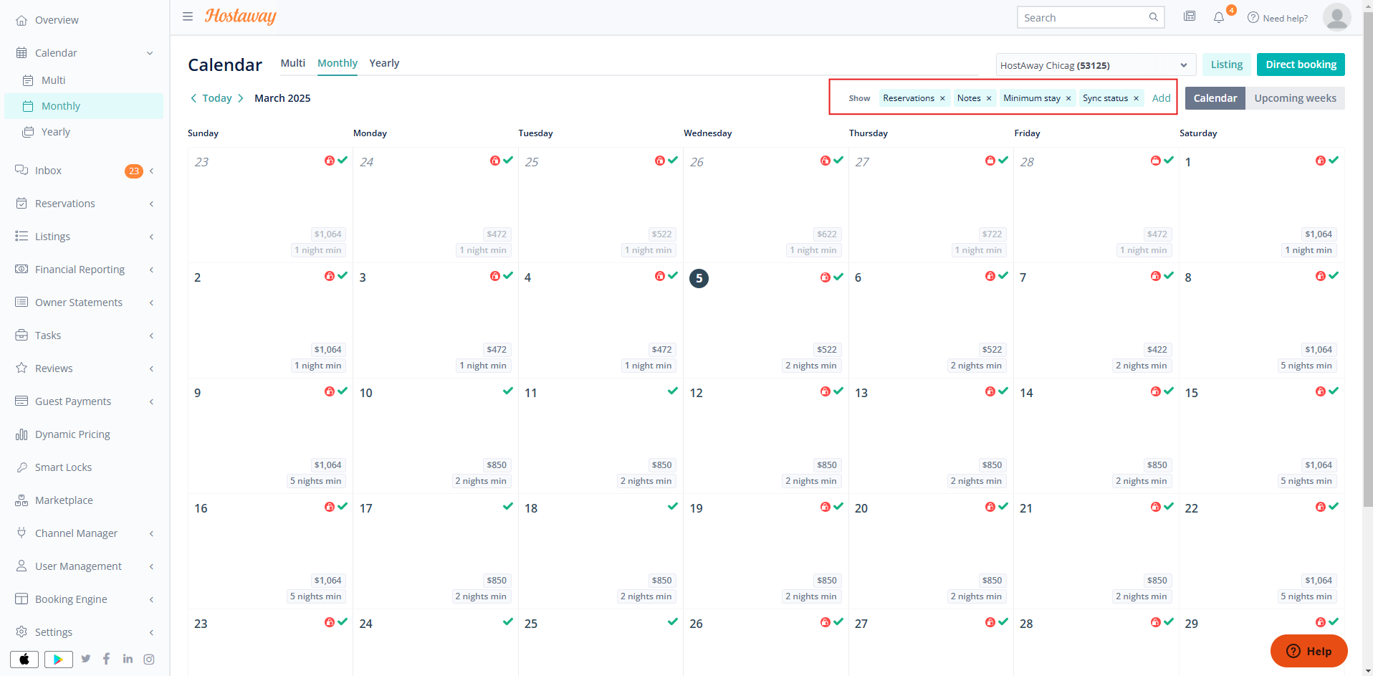Image resolution: width=1373 pixels, height=676 pixels.
Task: Expand the Inbox sidebar section
Action: (x=151, y=171)
